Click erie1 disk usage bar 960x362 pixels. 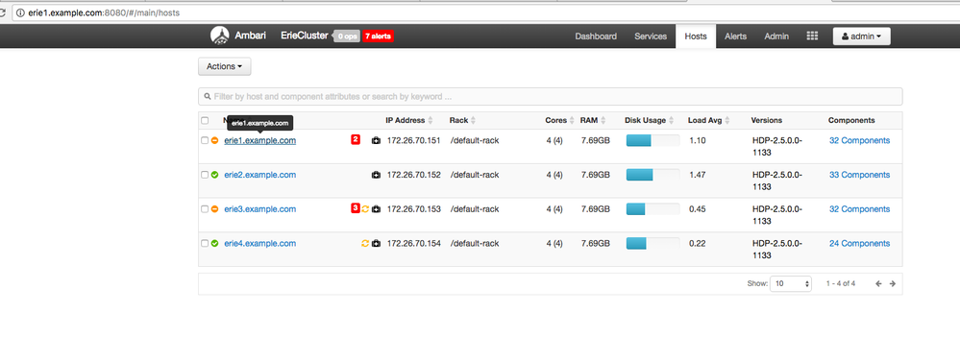652,140
